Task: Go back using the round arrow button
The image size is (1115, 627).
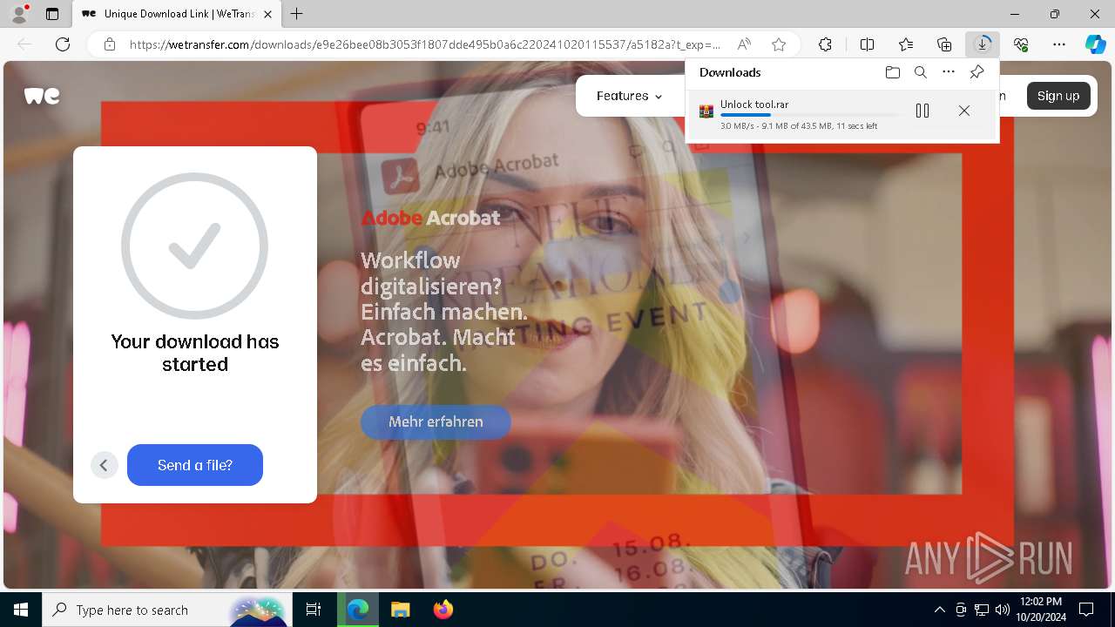Action: (x=104, y=465)
